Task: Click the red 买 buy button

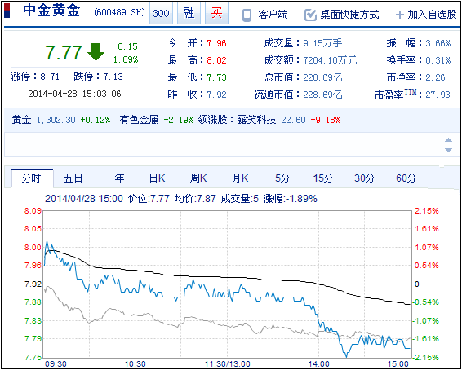Action: 216,14
